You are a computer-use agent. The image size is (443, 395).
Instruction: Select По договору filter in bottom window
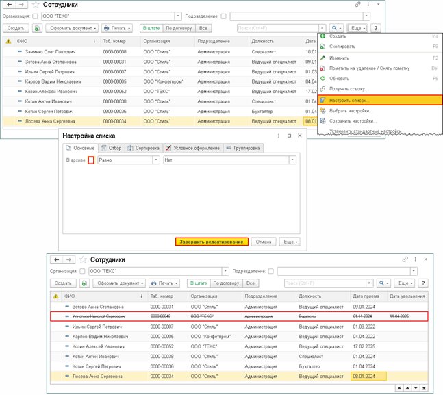(x=226, y=283)
